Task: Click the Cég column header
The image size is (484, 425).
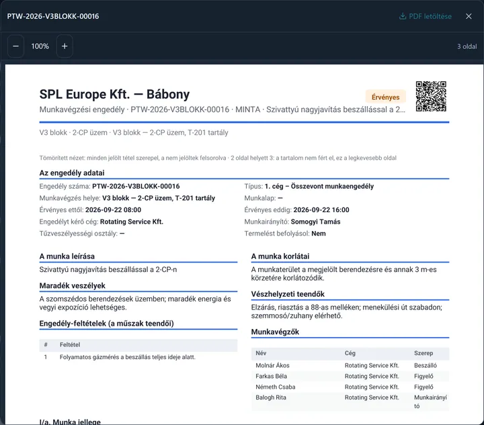Action: [x=350, y=353]
